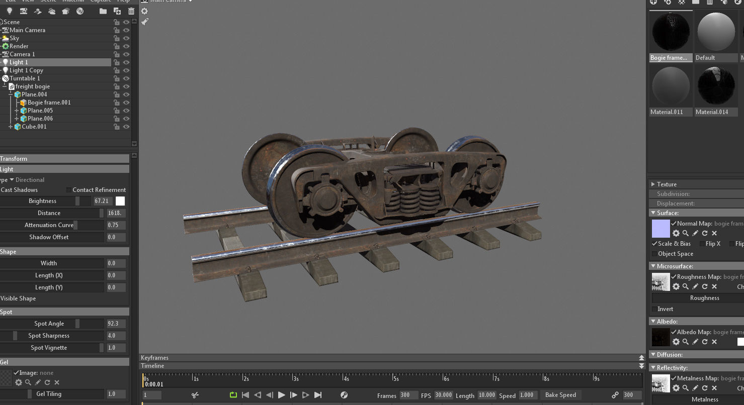Image resolution: width=744 pixels, height=405 pixels.
Task: Clear the Normal Map texture
Action: pos(714,233)
